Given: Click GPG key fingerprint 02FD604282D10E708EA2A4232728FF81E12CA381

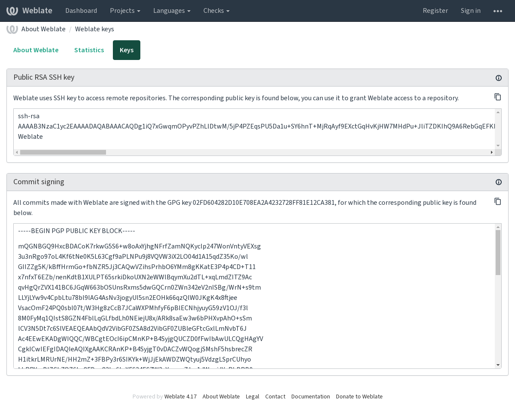Looking at the screenshot, I should [x=264, y=203].
